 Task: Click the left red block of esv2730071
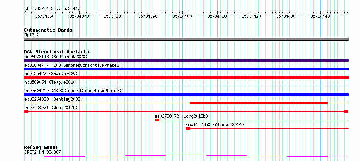26,112
